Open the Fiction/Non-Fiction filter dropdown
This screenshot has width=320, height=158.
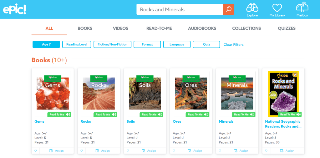[x=112, y=44]
